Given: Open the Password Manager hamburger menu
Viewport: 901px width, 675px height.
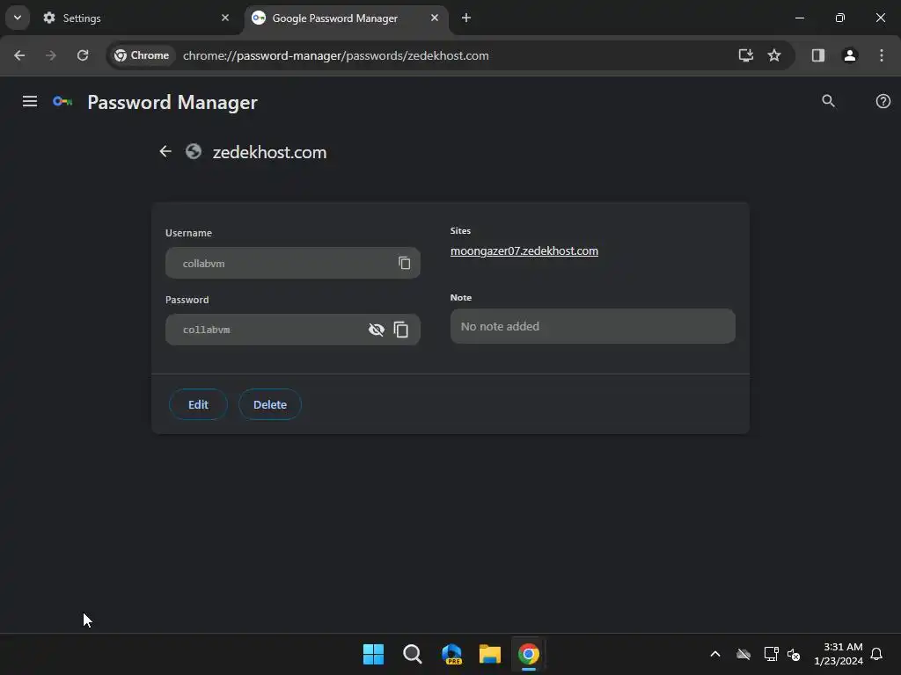Looking at the screenshot, I should 29,102.
